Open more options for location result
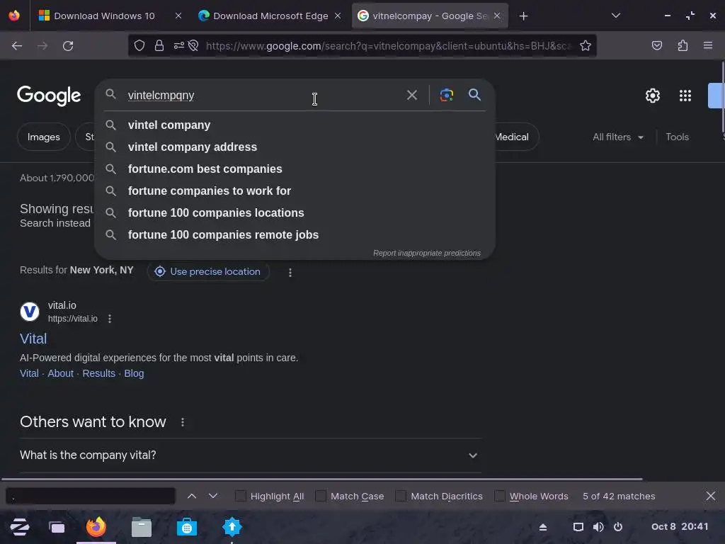The width and height of the screenshot is (725, 544). pos(290,273)
